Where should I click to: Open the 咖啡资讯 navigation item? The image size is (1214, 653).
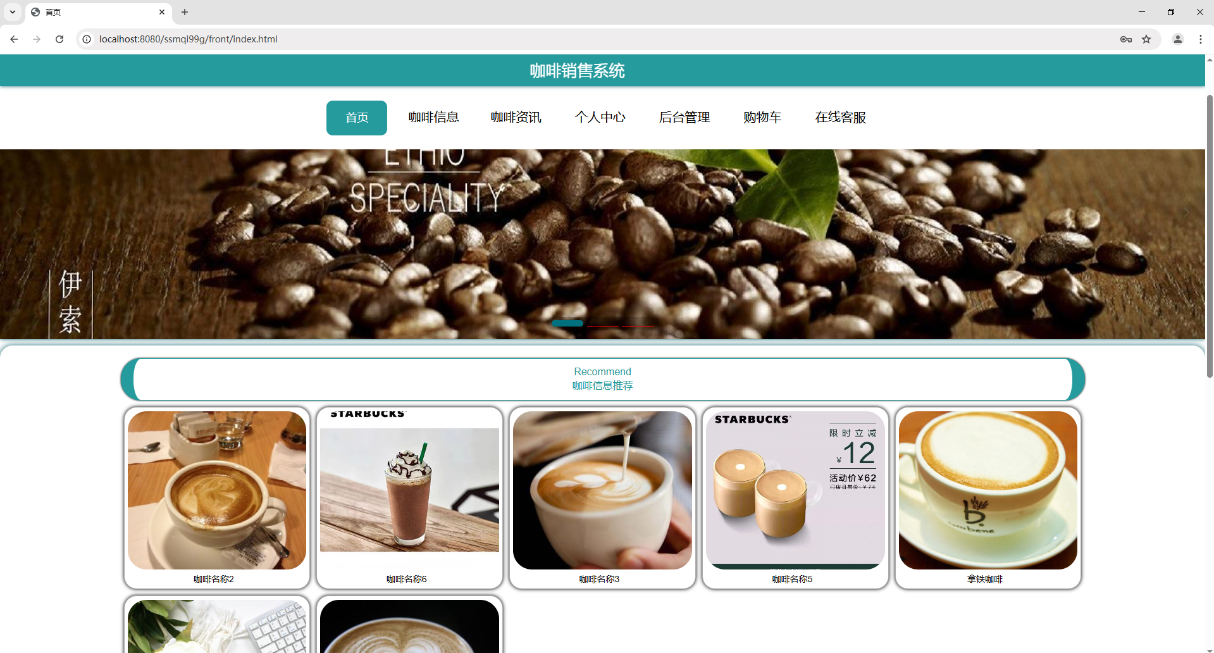pyautogui.click(x=516, y=118)
